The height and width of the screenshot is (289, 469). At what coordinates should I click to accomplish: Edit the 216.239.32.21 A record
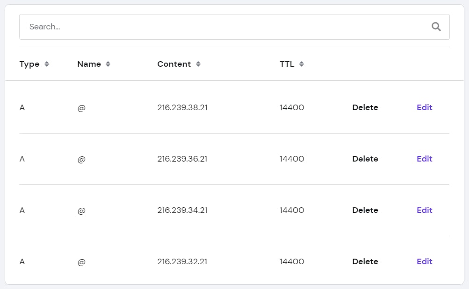(x=424, y=261)
